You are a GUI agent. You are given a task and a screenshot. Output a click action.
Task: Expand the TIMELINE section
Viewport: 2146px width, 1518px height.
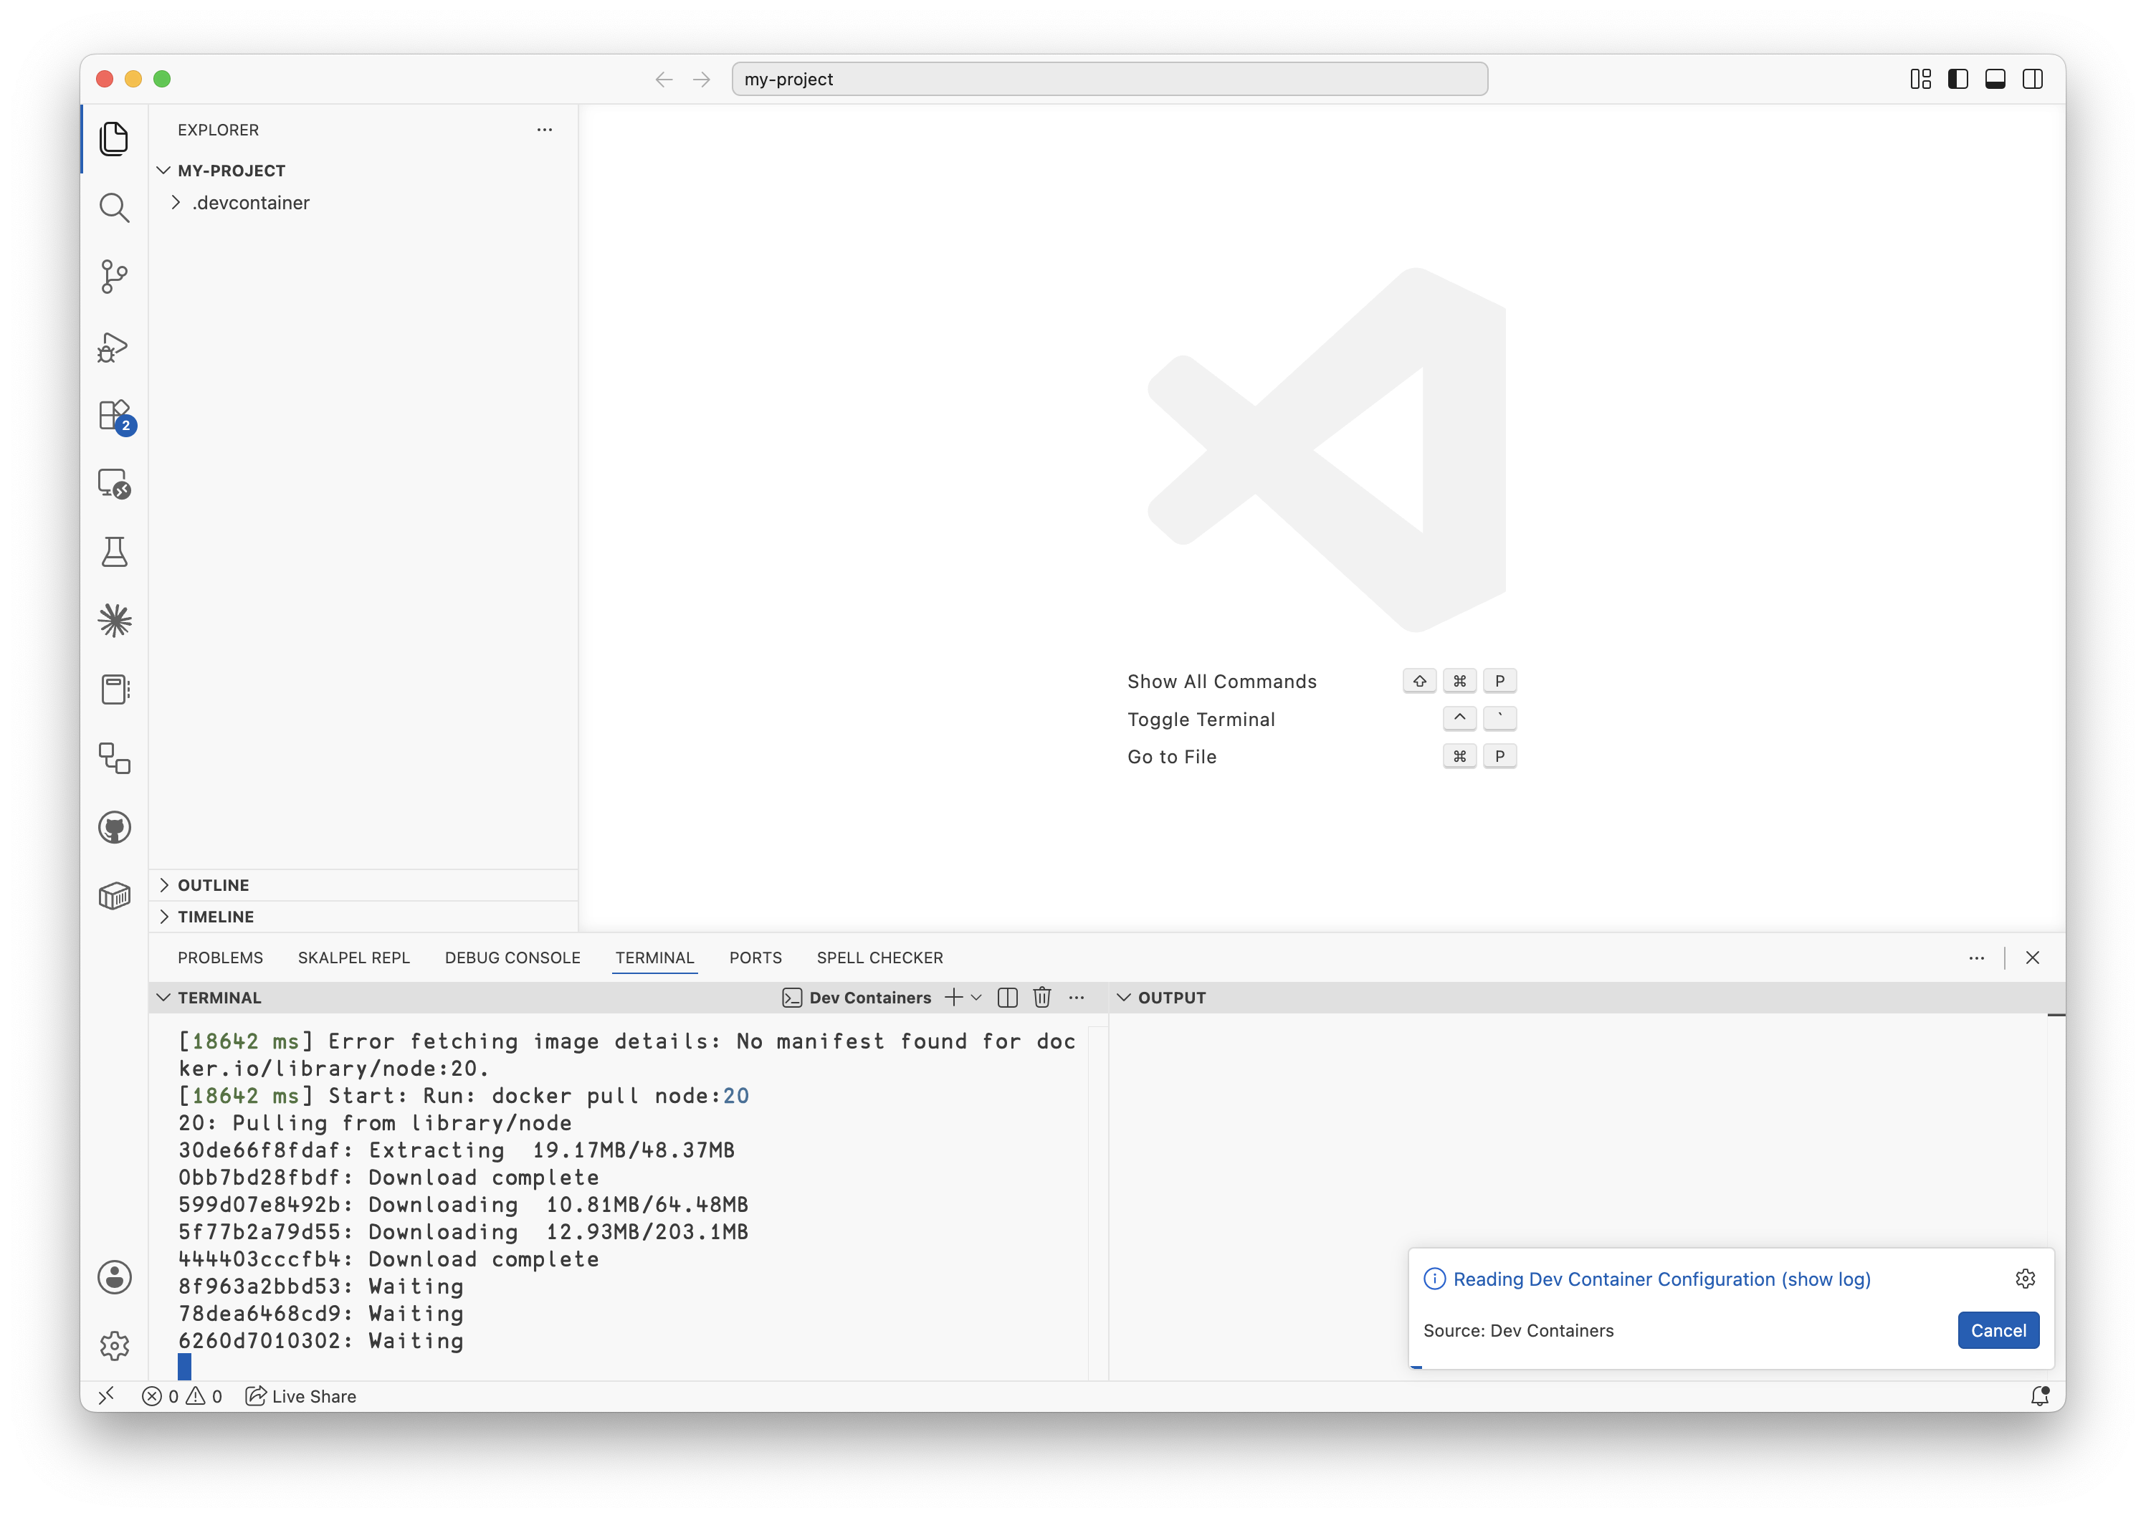click(x=363, y=917)
